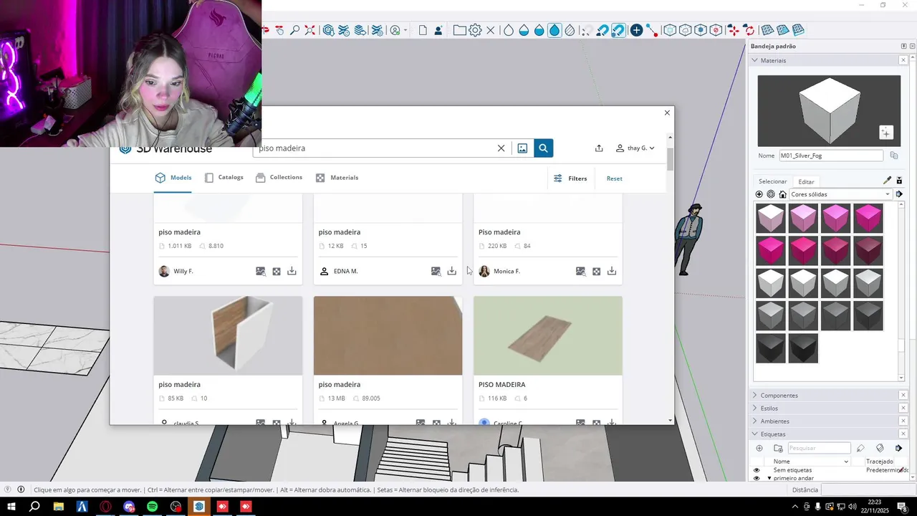This screenshot has width=917, height=516.
Task: Click the Details arrow icon in Etiquetas toolbar
Action: click(898, 449)
